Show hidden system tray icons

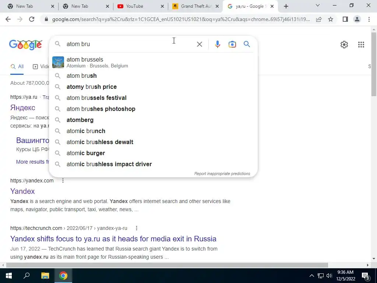coord(311,276)
